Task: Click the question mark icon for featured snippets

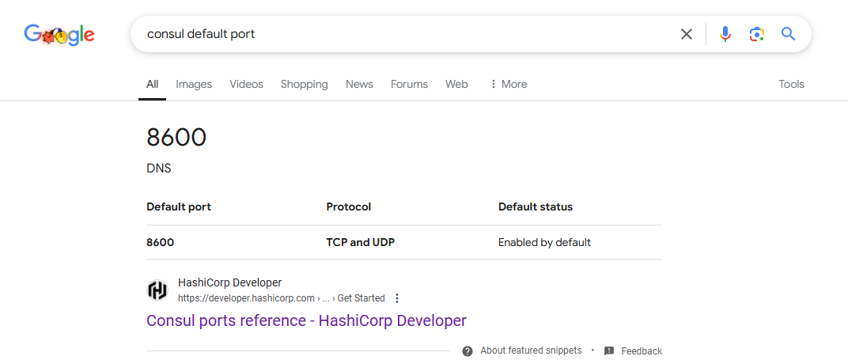Action: [x=468, y=351]
